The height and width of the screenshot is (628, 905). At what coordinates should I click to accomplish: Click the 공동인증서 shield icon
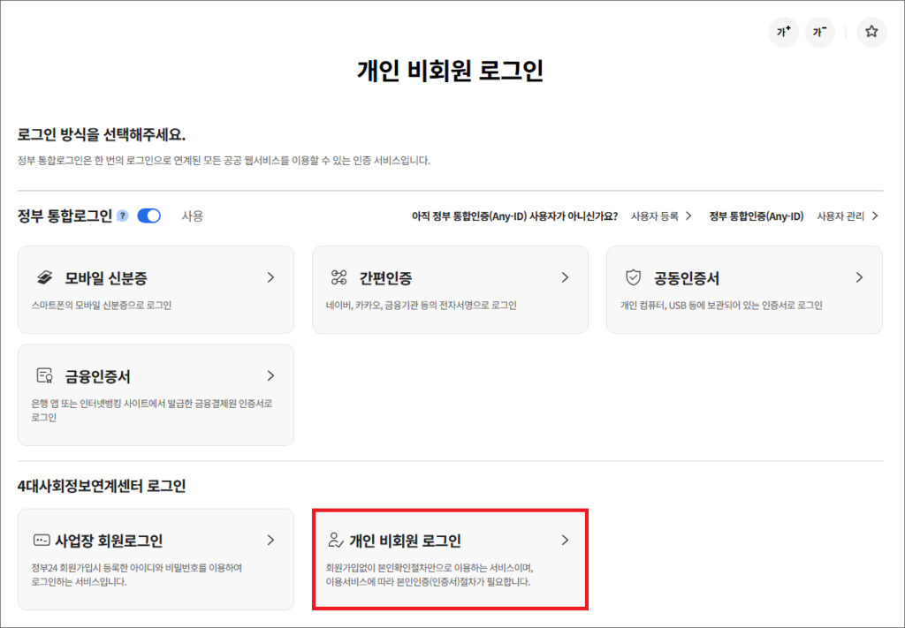pyautogui.click(x=633, y=278)
